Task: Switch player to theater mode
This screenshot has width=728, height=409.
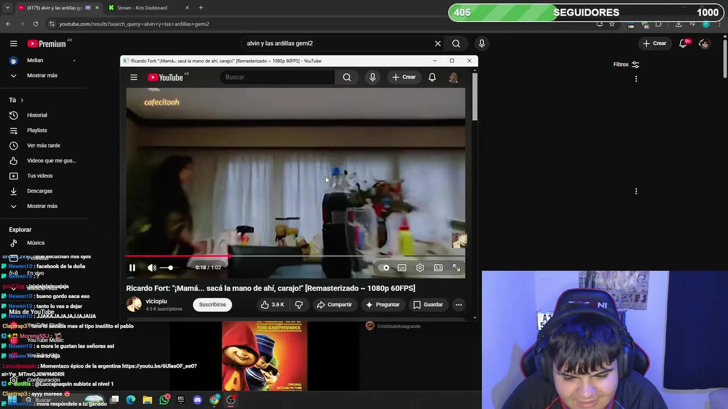Action: pos(438,268)
